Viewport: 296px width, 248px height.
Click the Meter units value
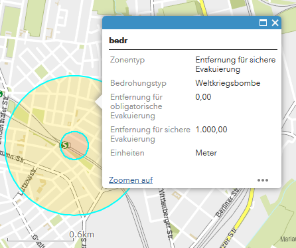tap(206, 153)
